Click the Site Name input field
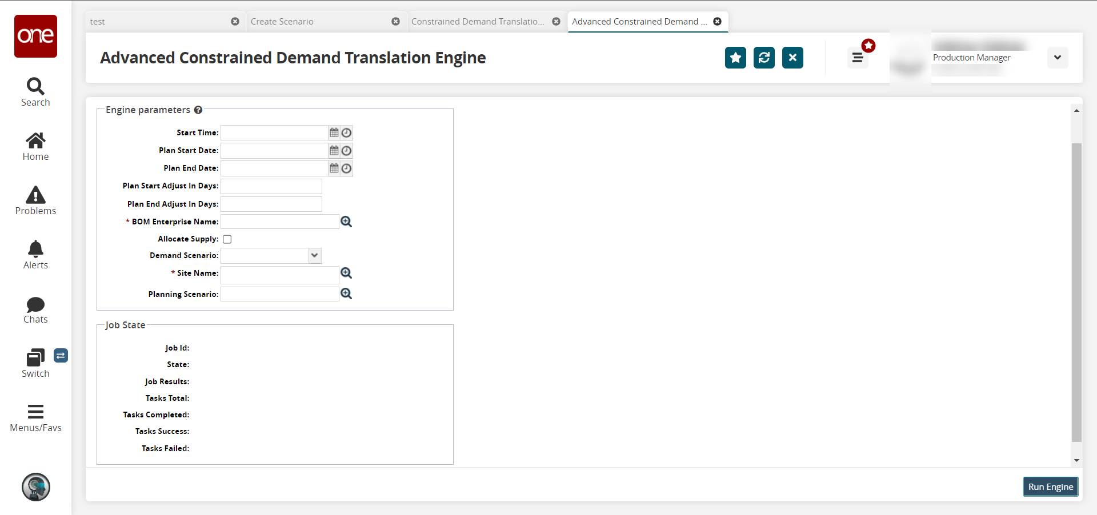The height and width of the screenshot is (515, 1097). tap(280, 275)
